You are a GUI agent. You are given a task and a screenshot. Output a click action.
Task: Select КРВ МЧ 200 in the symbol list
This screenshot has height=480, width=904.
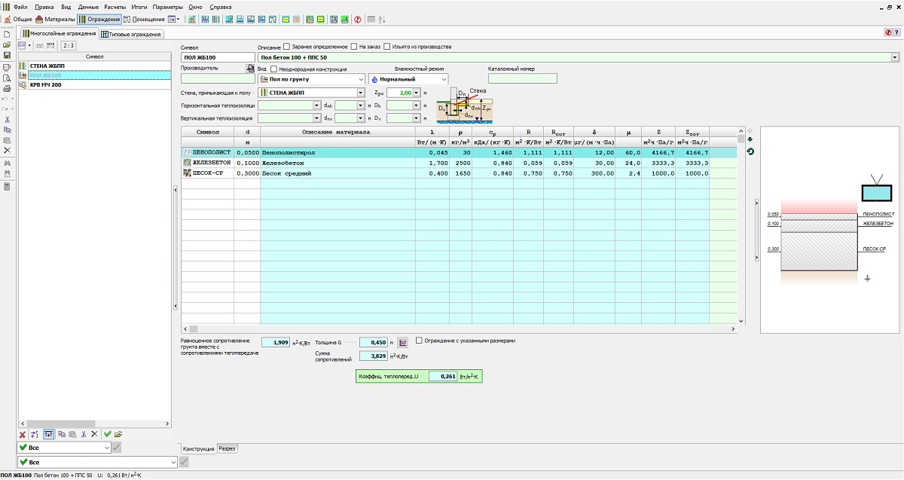coord(46,85)
